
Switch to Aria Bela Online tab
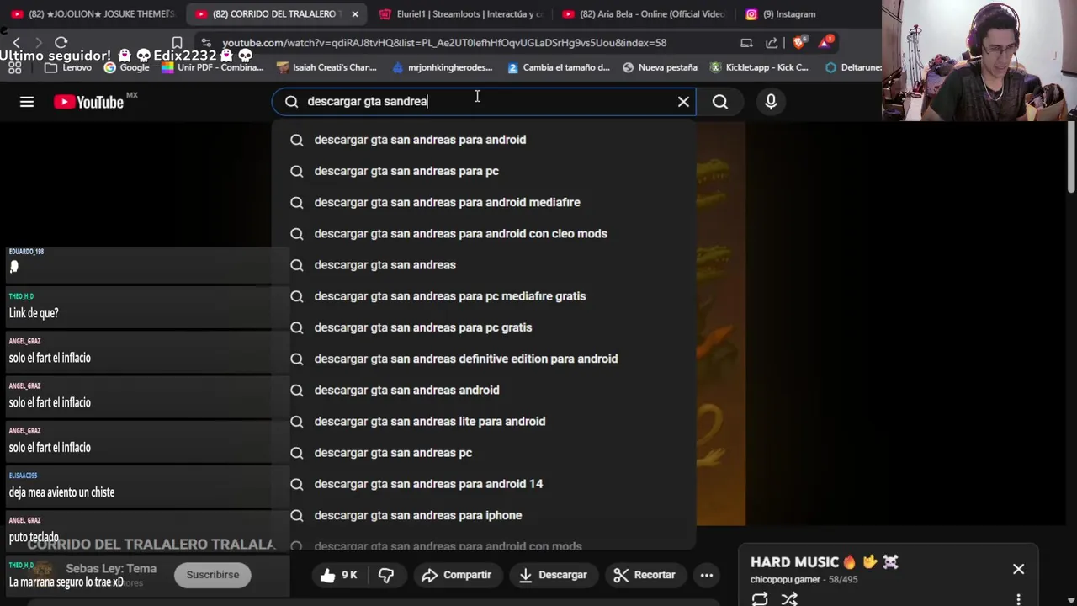click(x=644, y=14)
